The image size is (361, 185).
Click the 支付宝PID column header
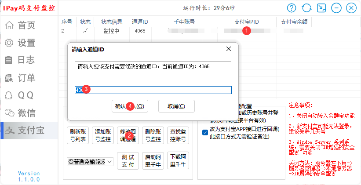point(247,22)
